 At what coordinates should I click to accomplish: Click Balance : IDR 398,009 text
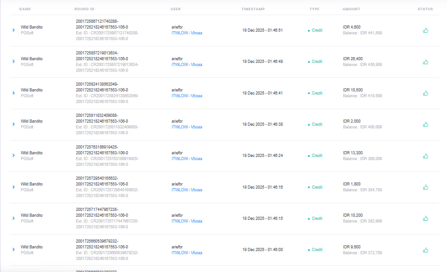[363, 159]
